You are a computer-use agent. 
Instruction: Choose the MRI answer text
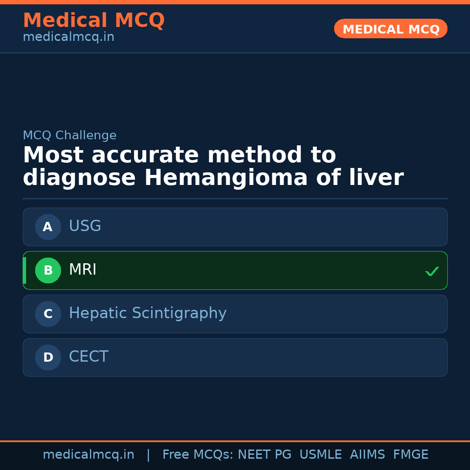tap(83, 270)
